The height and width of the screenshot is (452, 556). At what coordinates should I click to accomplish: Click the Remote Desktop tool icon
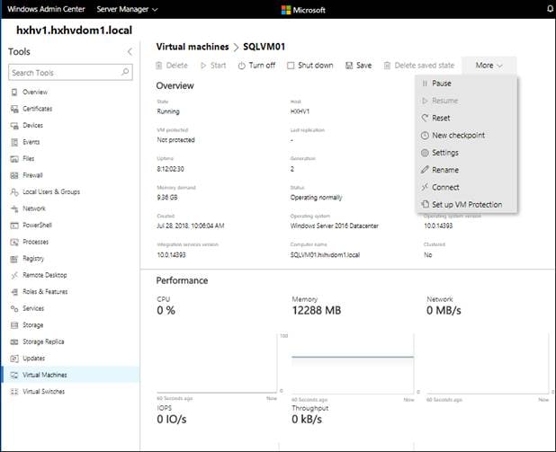click(14, 275)
